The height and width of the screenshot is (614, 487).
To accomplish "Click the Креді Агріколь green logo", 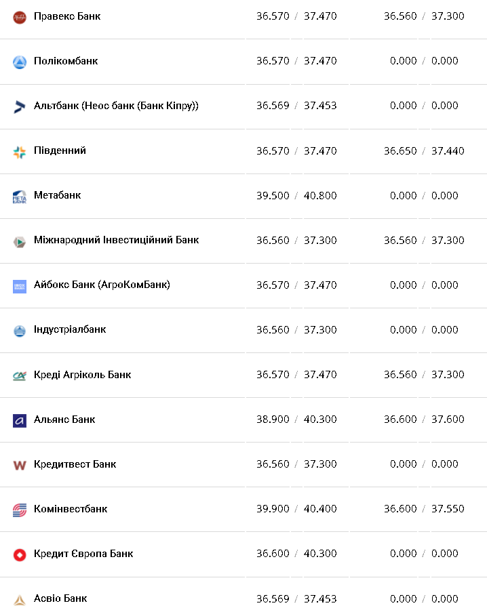I will 20,375.
